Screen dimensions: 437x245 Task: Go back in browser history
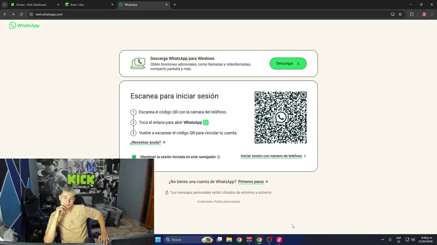tap(5, 14)
